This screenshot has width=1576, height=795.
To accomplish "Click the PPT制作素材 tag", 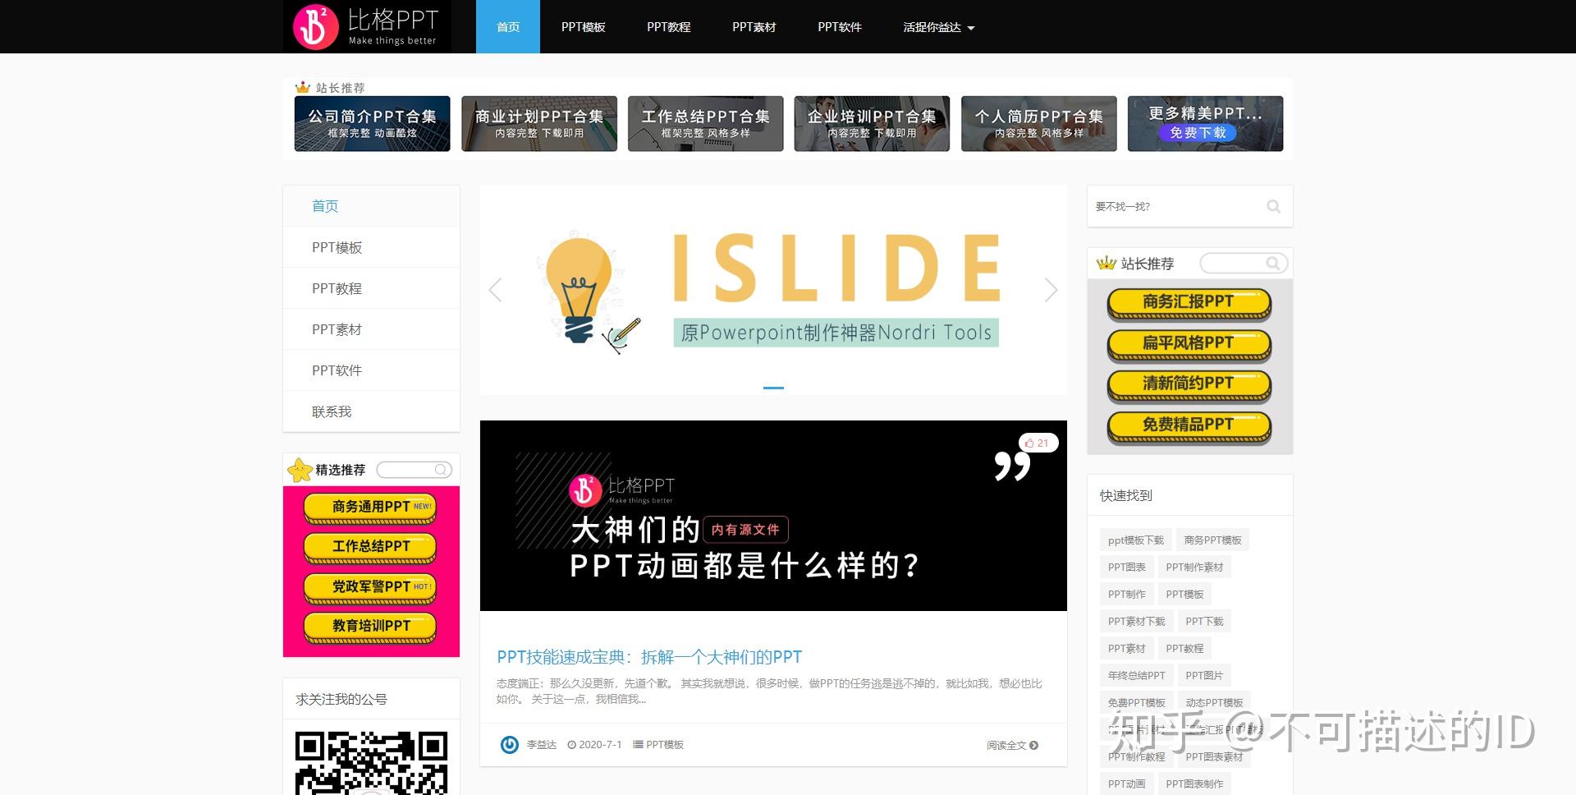I will (1194, 567).
